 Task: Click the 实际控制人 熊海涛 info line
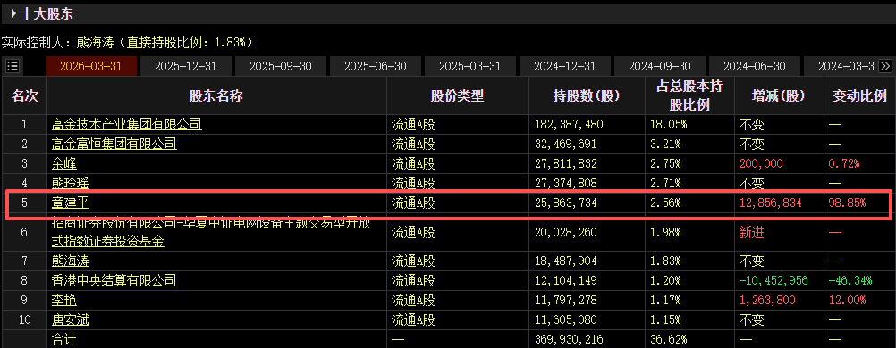click(127, 42)
